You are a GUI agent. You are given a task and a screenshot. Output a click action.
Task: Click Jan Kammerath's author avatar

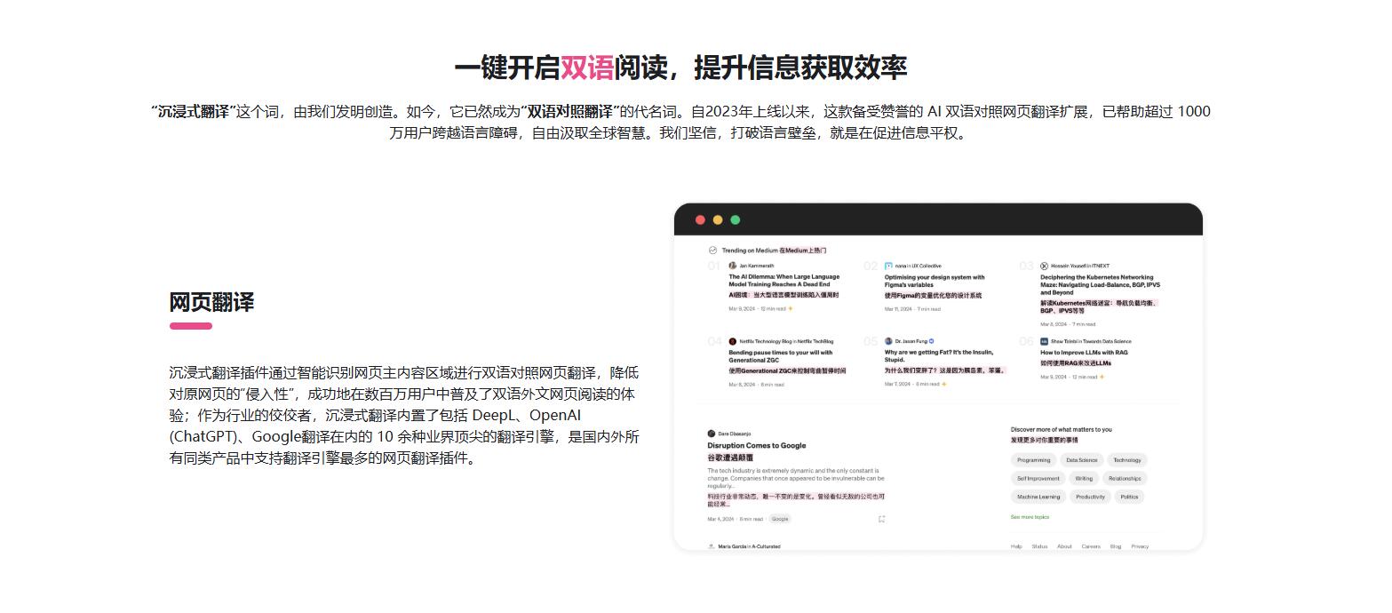(x=733, y=266)
